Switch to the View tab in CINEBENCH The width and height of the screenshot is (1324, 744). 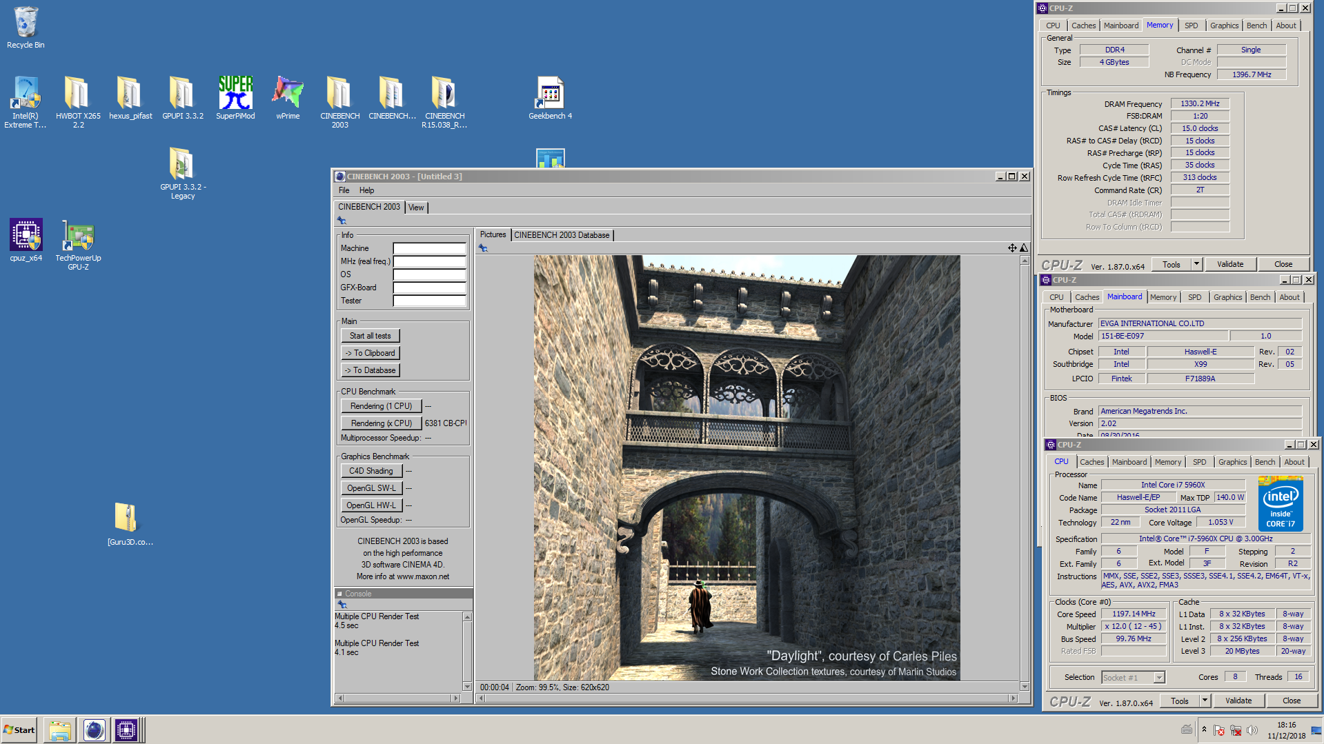(x=416, y=208)
